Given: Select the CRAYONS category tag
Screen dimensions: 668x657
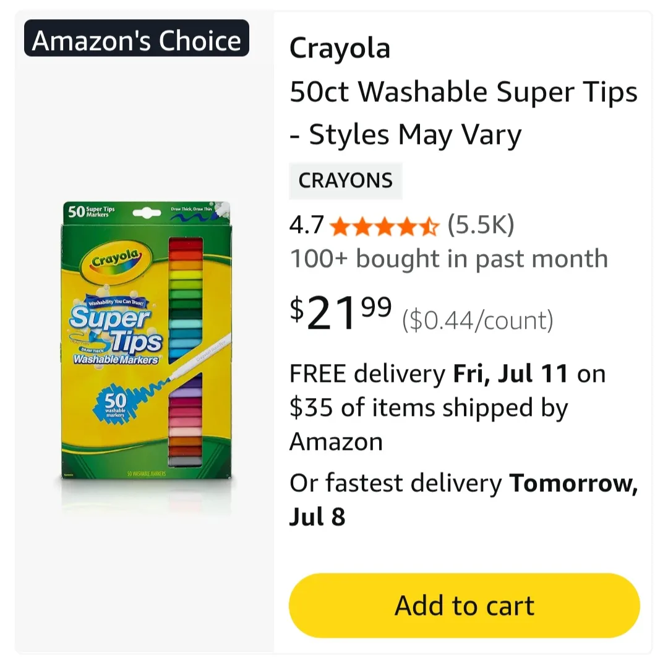Looking at the screenshot, I should click(x=346, y=180).
